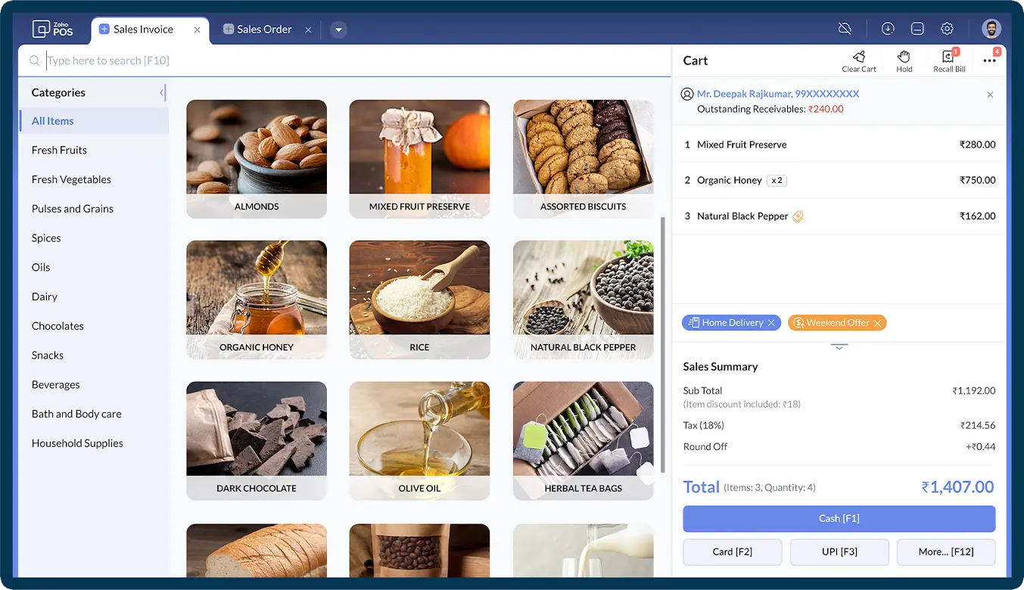Hold the current bill
The height and width of the screenshot is (590, 1024).
point(904,61)
